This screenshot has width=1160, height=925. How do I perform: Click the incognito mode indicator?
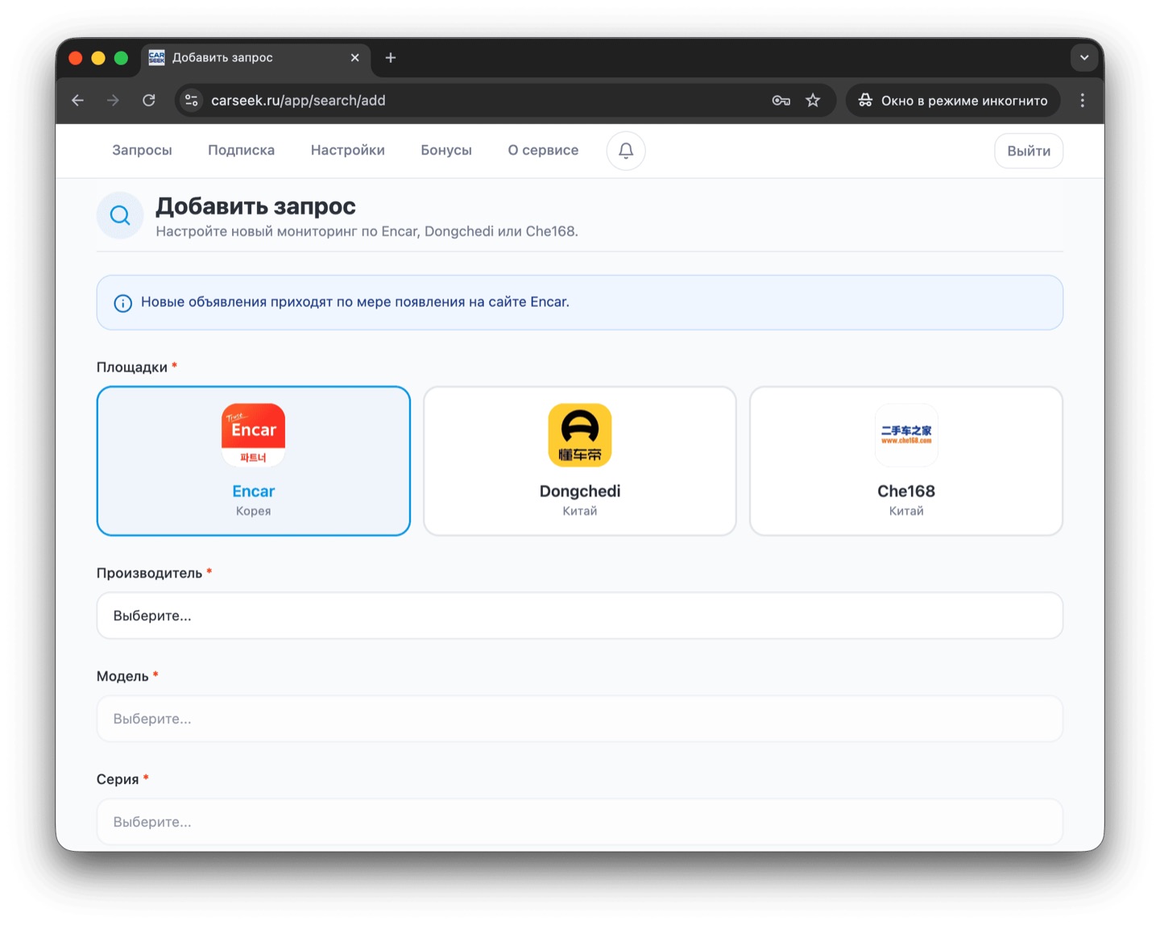[x=953, y=101]
